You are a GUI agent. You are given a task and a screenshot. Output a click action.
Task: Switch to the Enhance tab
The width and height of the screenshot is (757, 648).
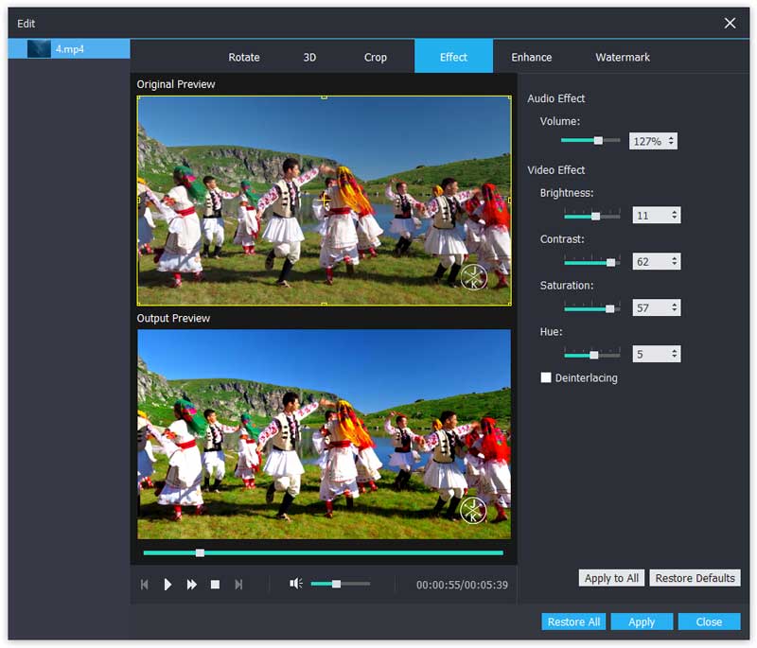532,57
